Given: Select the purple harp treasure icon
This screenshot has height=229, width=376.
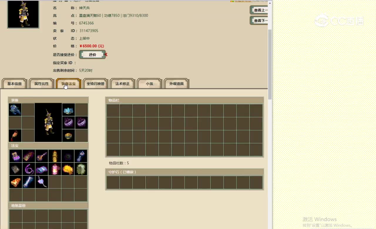Looking at the screenshot, I should [x=16, y=156].
